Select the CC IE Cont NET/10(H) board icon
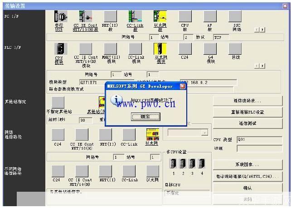 [86, 16]
